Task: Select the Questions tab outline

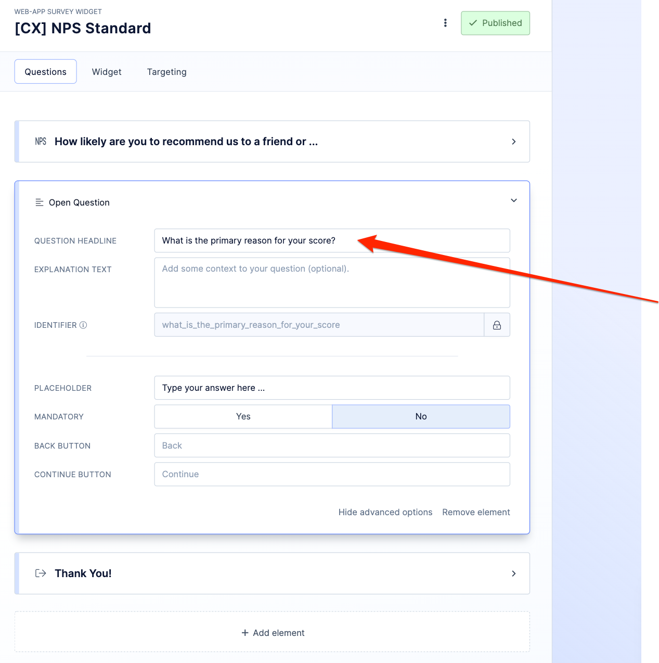Action: [45, 71]
